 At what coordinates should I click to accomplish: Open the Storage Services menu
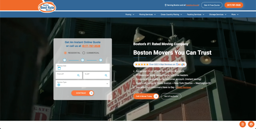[x=218, y=15]
